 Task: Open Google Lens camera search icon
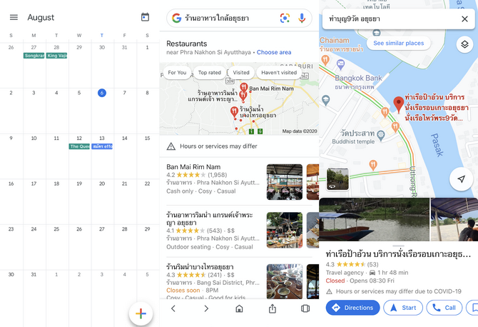tap(285, 18)
